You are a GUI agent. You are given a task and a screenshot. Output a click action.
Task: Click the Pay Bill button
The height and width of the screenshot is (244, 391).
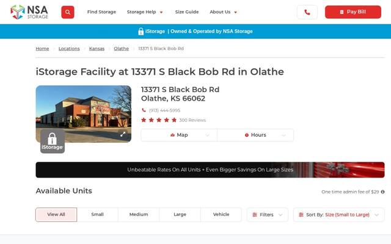353,12
